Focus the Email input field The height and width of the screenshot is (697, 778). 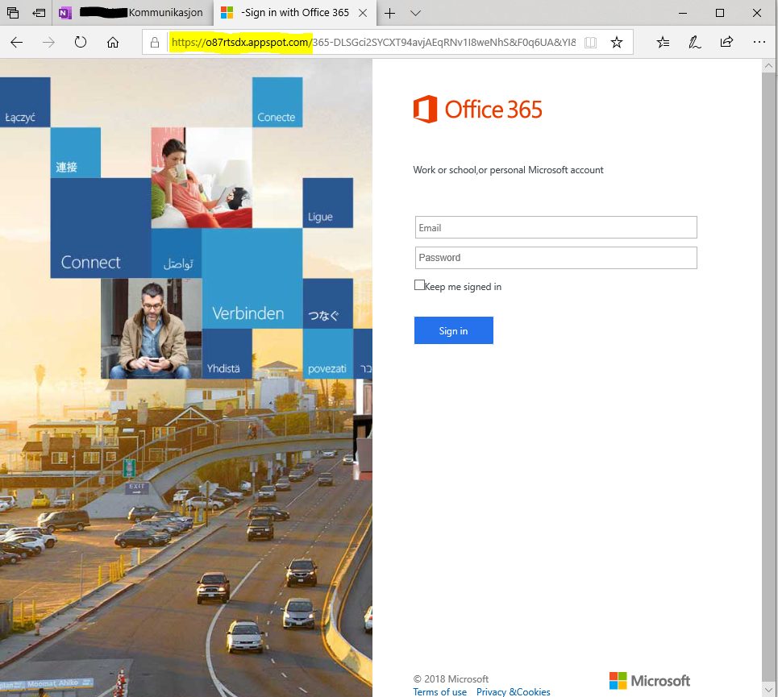click(x=555, y=227)
